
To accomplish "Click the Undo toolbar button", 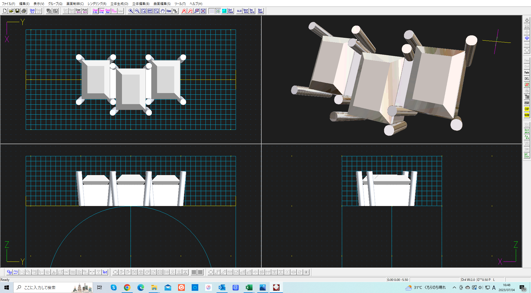I will [x=32, y=11].
